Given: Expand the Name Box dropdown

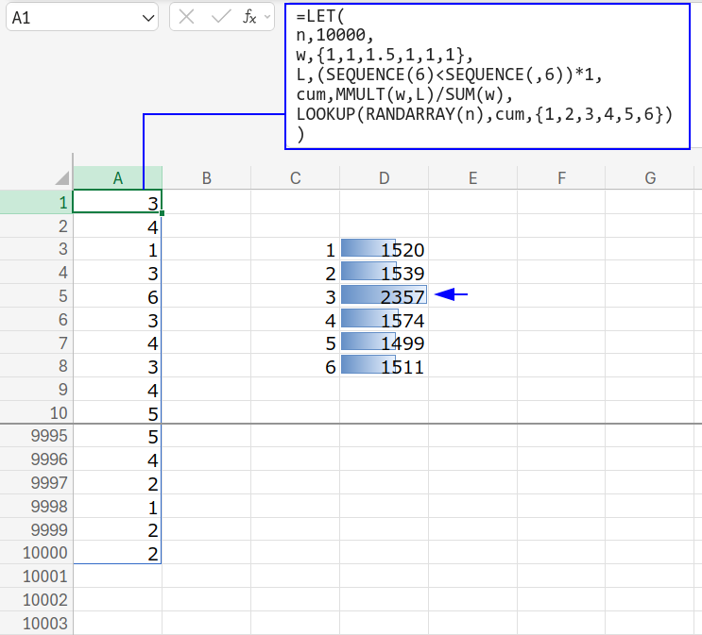Looking at the screenshot, I should (147, 17).
